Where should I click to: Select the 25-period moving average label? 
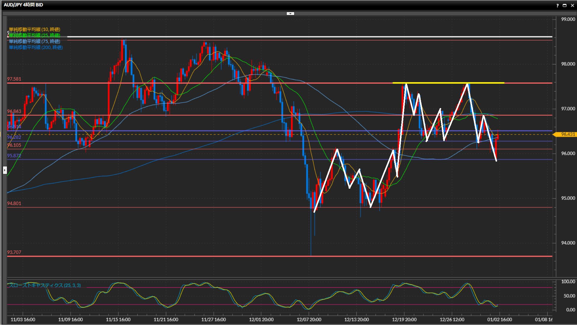coord(35,35)
